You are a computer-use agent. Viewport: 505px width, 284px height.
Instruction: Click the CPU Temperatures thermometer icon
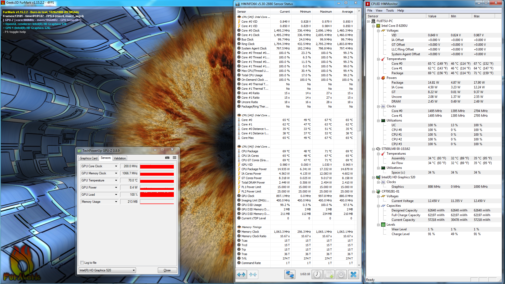383,59
